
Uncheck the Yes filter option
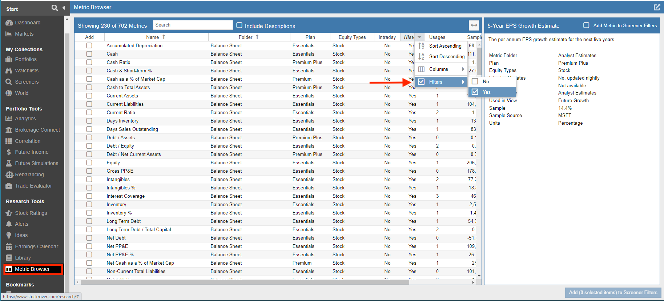point(475,92)
